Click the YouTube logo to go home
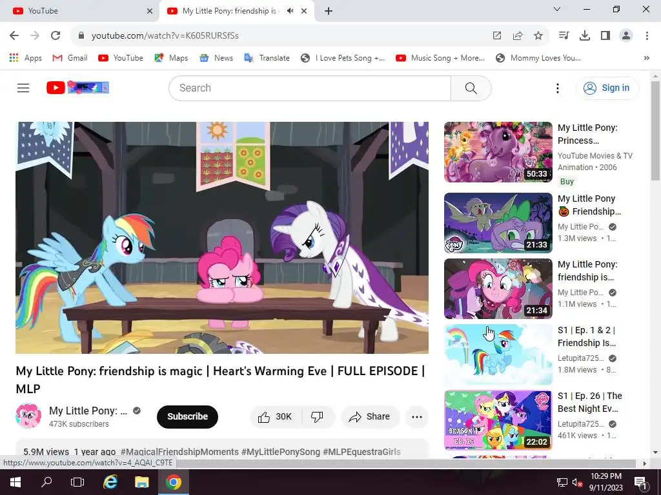661x495 pixels. point(77,88)
